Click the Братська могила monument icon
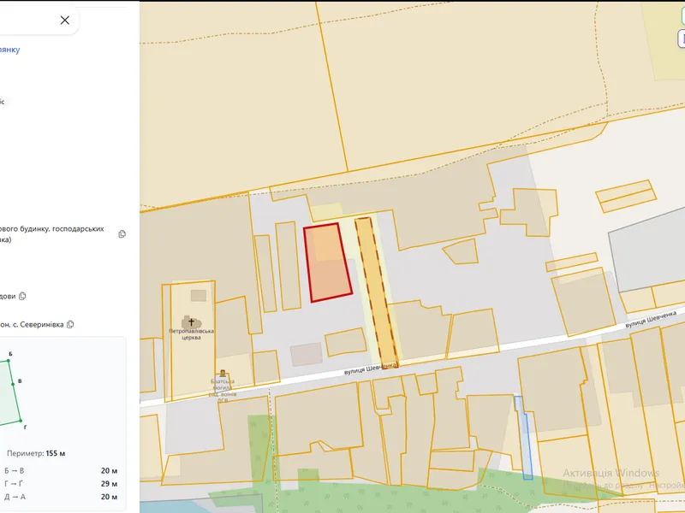Screen dimensions: 685x513 223,373
